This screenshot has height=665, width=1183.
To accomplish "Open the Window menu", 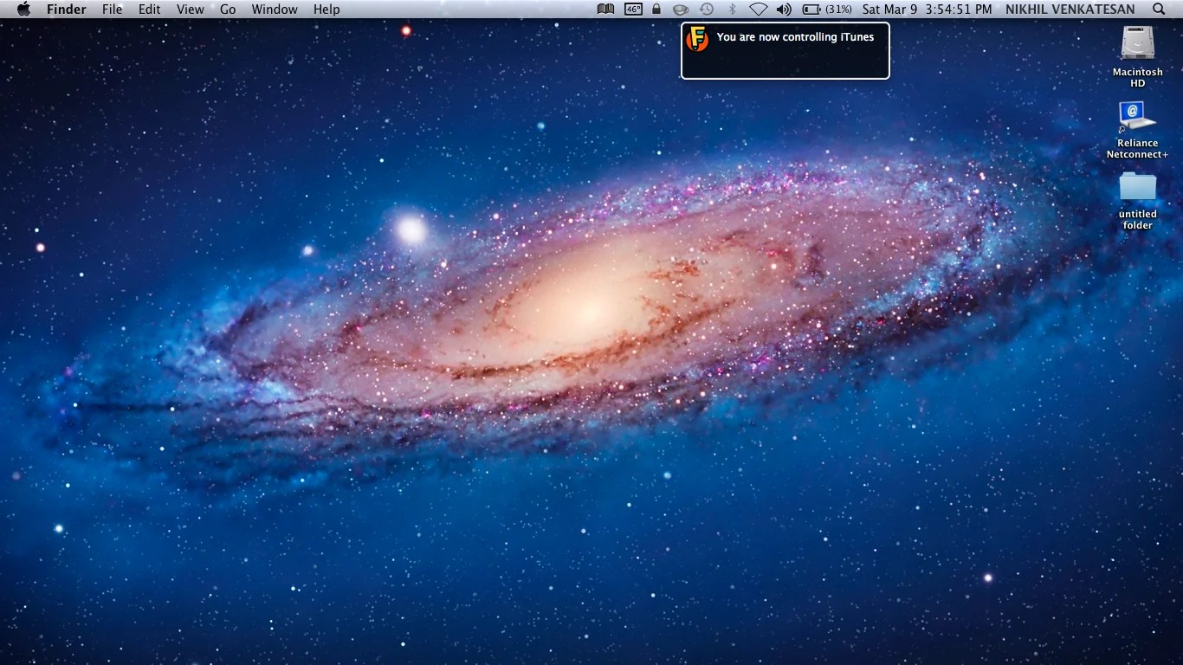I will [x=275, y=10].
